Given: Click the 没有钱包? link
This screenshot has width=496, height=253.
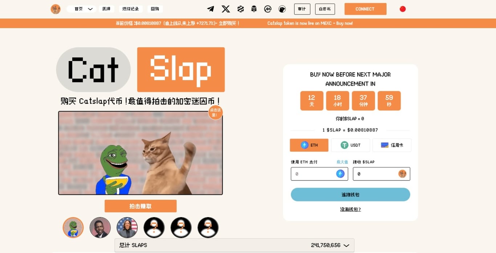Looking at the screenshot, I should pos(350,209).
